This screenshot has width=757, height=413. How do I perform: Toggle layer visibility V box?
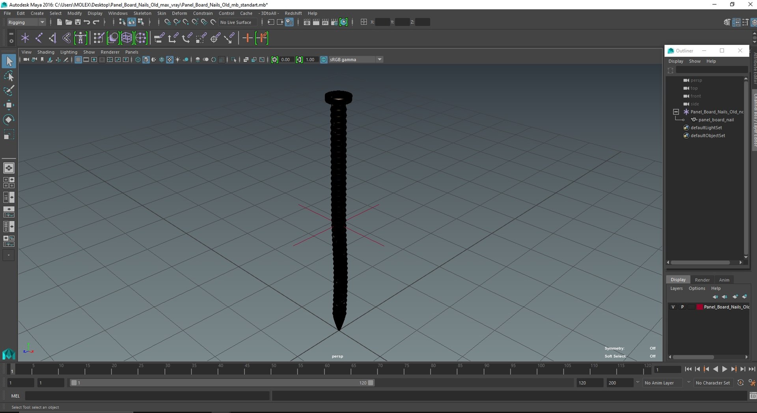pos(673,307)
